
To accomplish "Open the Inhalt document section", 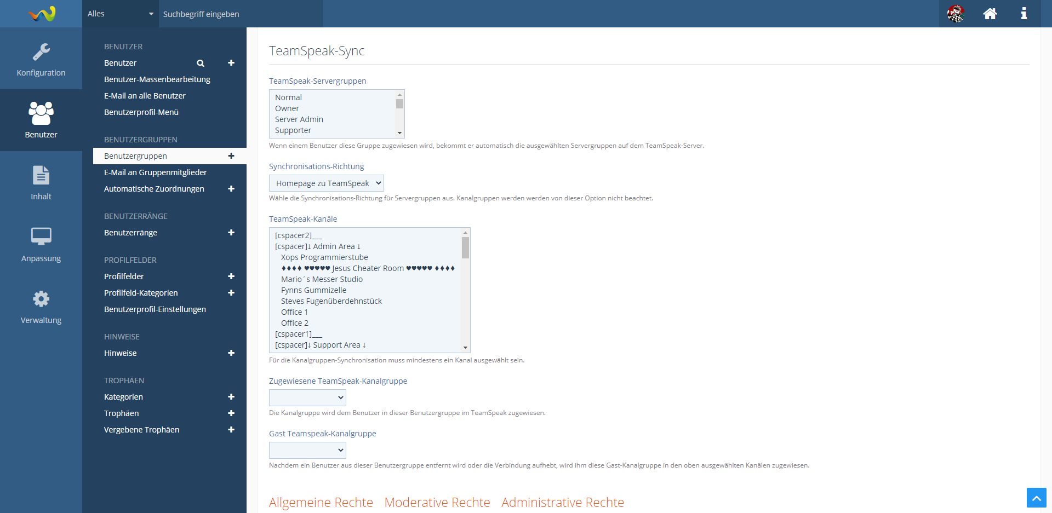I will coord(41,183).
